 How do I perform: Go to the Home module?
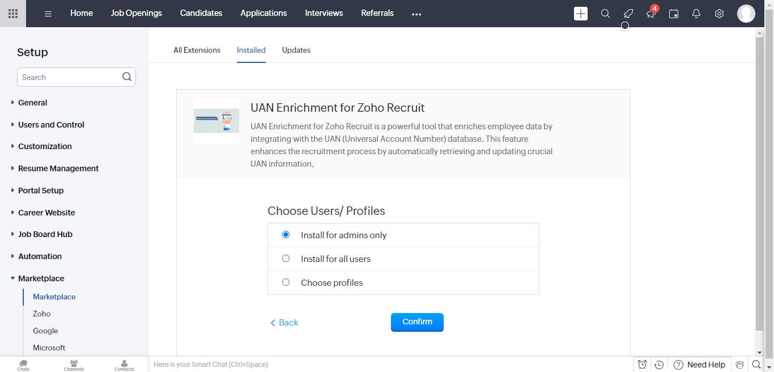point(82,13)
